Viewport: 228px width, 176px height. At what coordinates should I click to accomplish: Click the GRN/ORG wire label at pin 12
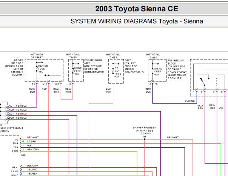pos(33,149)
